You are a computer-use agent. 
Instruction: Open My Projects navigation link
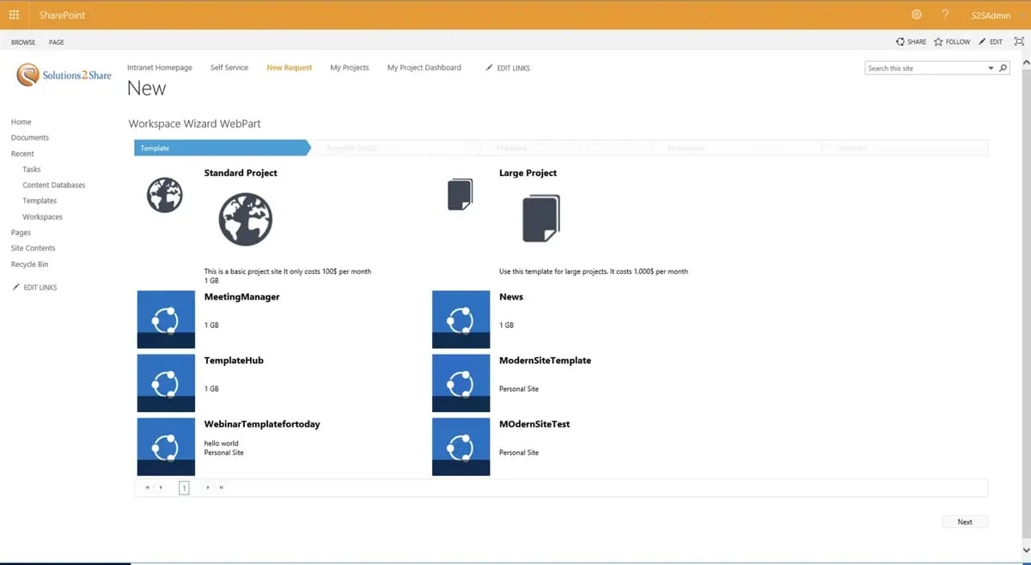tap(350, 67)
